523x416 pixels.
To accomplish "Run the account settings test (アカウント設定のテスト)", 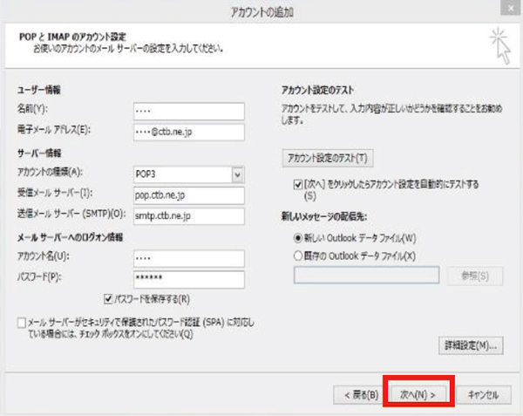I will click(x=327, y=159).
